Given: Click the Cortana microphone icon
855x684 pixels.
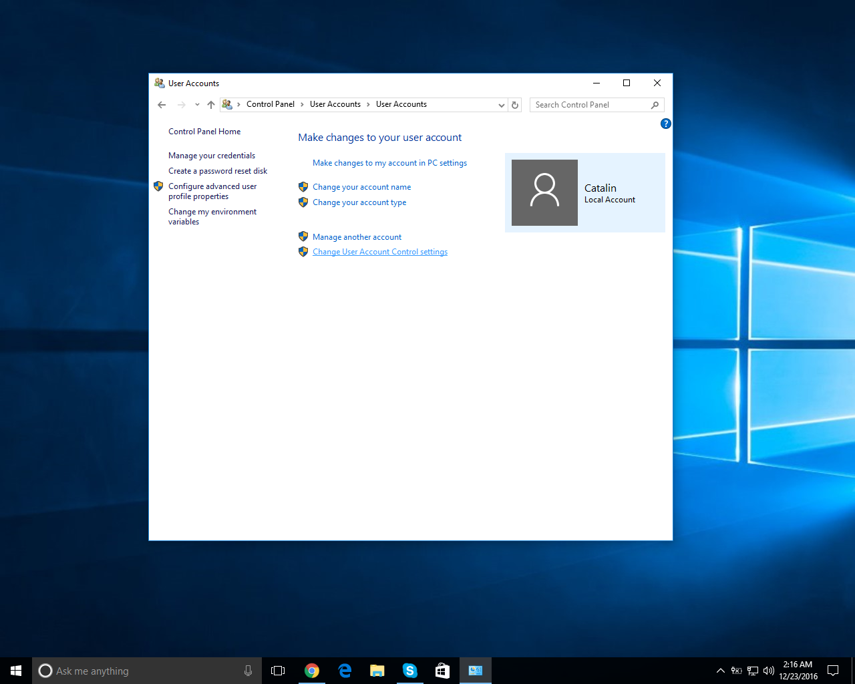Looking at the screenshot, I should coord(248,671).
